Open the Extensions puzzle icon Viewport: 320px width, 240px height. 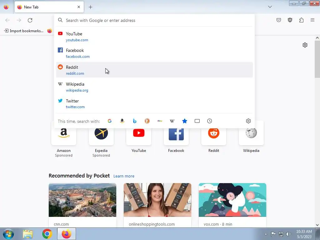(x=301, y=20)
